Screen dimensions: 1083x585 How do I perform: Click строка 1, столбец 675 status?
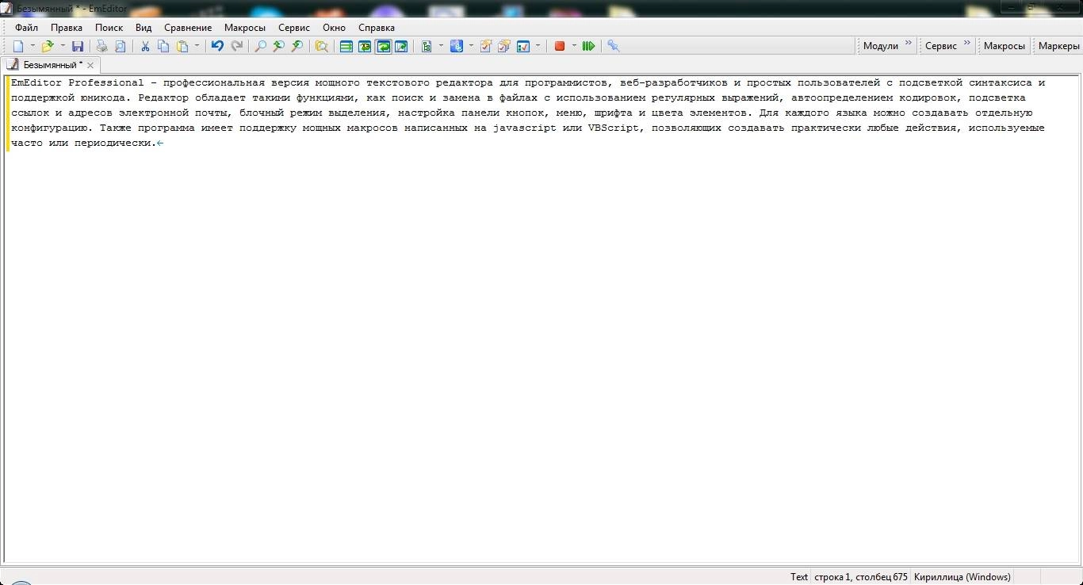(x=861, y=577)
